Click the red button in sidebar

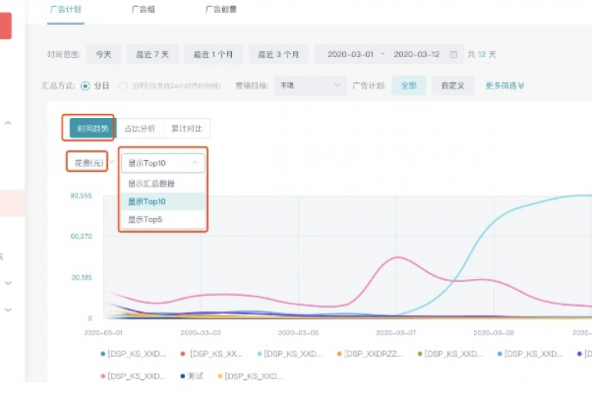5,25
